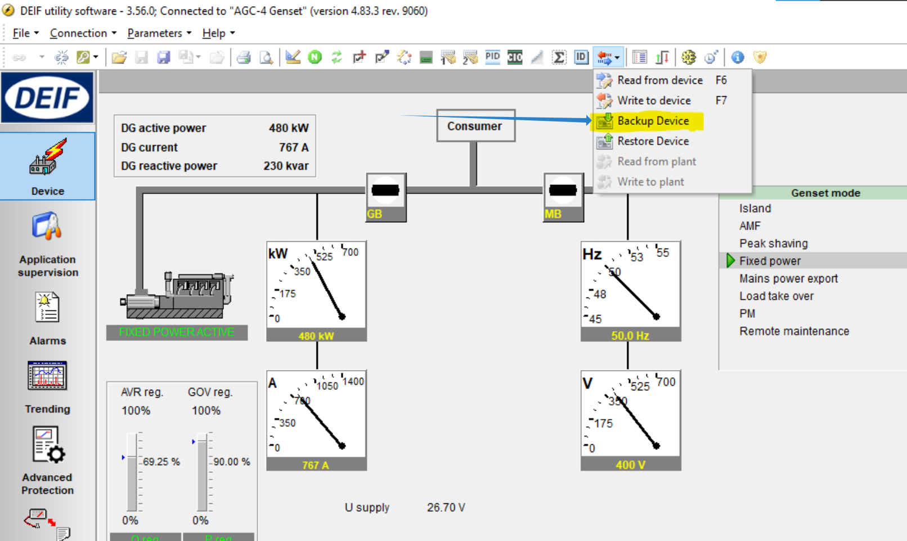Click the kW gauge meter

pyautogui.click(x=316, y=290)
